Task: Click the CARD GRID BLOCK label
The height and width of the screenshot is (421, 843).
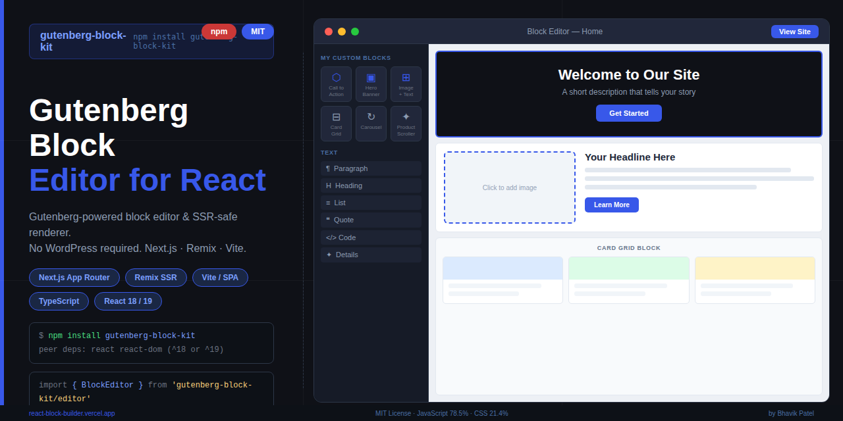Action: coord(629,248)
